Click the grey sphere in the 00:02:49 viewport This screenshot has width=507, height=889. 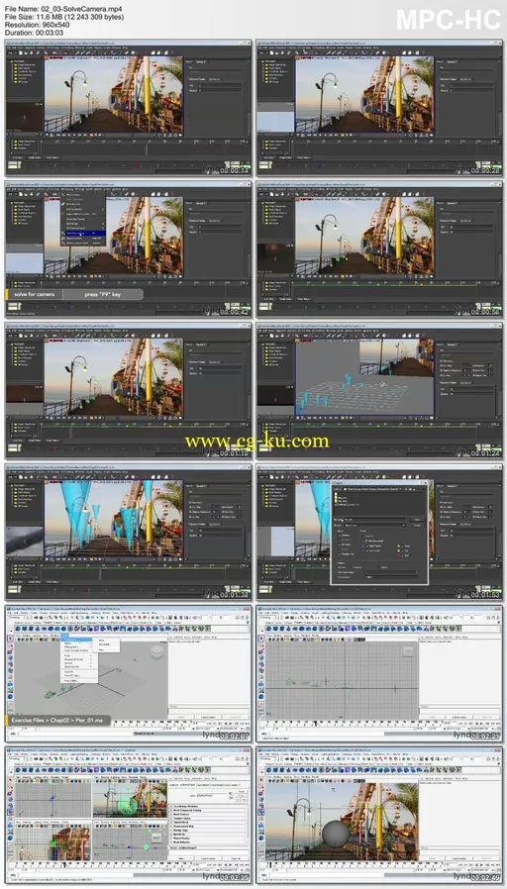[x=337, y=834]
